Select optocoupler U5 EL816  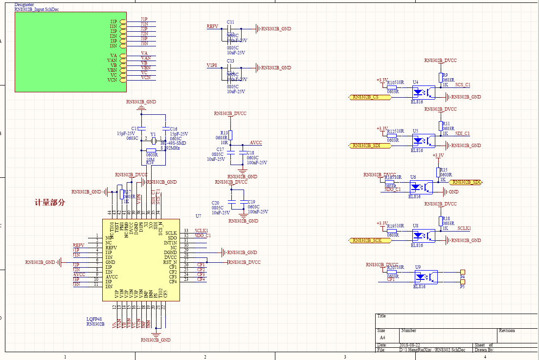[x=424, y=141]
